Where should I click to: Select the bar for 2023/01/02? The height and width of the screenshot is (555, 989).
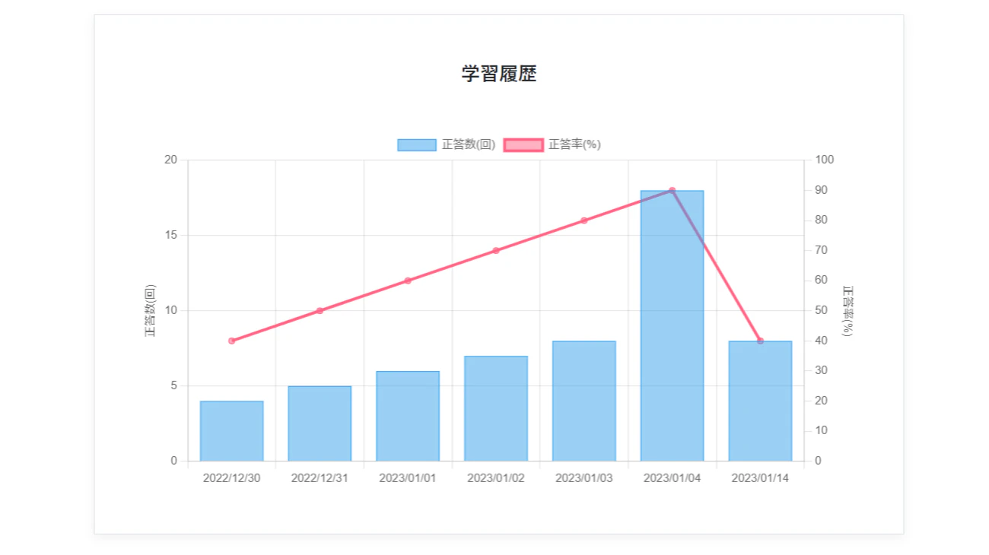[x=496, y=408]
